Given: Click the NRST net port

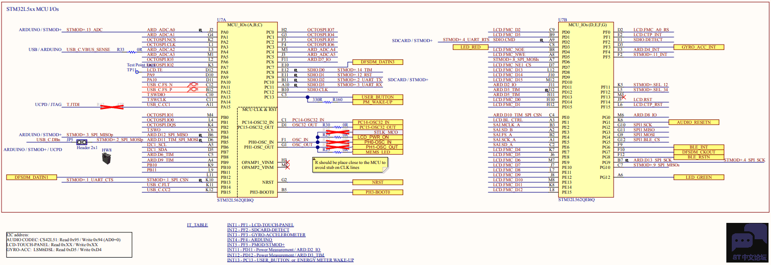Looking at the screenshot, I should pyautogui.click(x=378, y=182).
